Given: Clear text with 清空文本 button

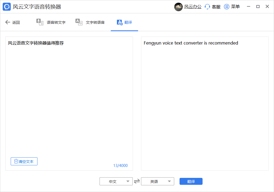Looking at the screenshot, I should coord(24,161).
